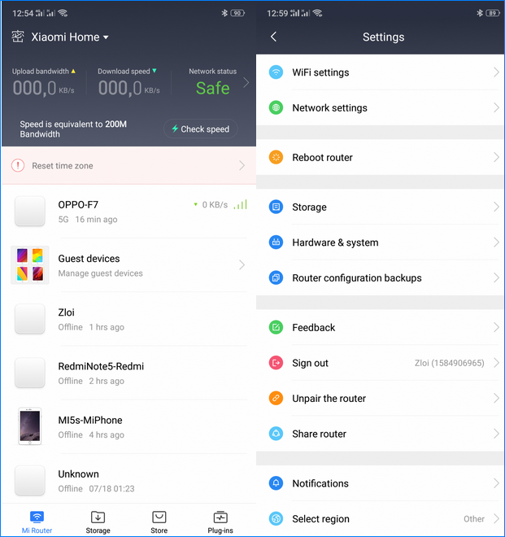Image resolution: width=505 pixels, height=537 pixels.
Task: Tap the Hardware & system router icon
Action: [276, 242]
